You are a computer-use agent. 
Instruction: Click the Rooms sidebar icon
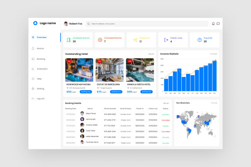tap(33, 48)
